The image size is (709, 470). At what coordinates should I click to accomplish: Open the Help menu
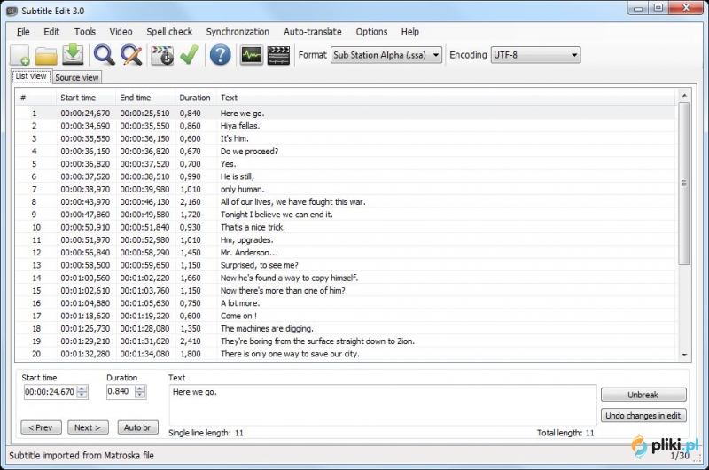point(410,32)
